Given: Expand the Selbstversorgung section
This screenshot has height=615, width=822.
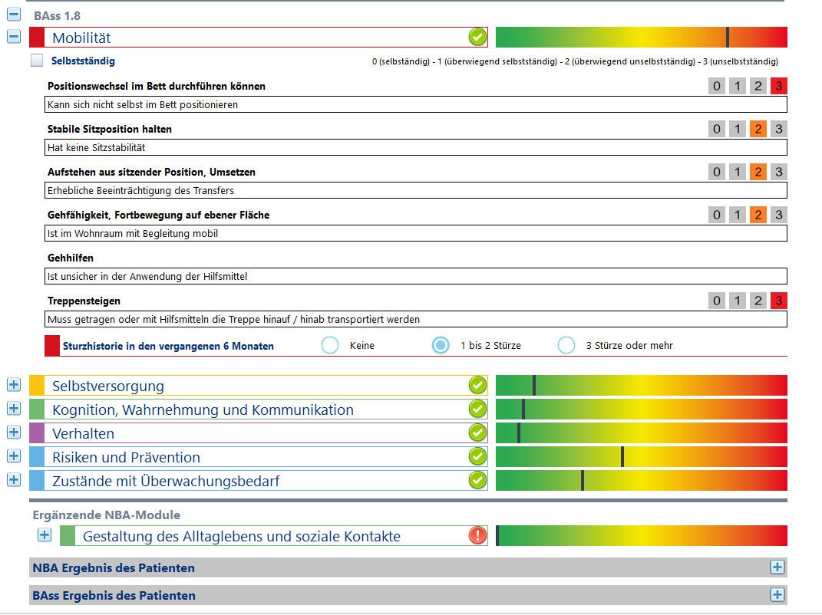Looking at the screenshot, I should coord(14,385).
